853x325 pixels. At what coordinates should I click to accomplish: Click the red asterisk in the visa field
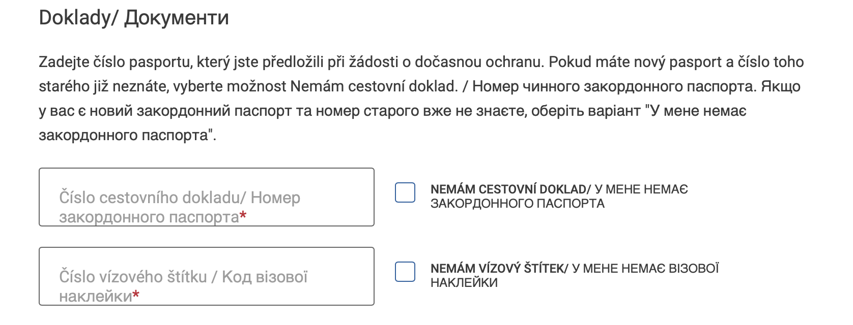coord(136,296)
